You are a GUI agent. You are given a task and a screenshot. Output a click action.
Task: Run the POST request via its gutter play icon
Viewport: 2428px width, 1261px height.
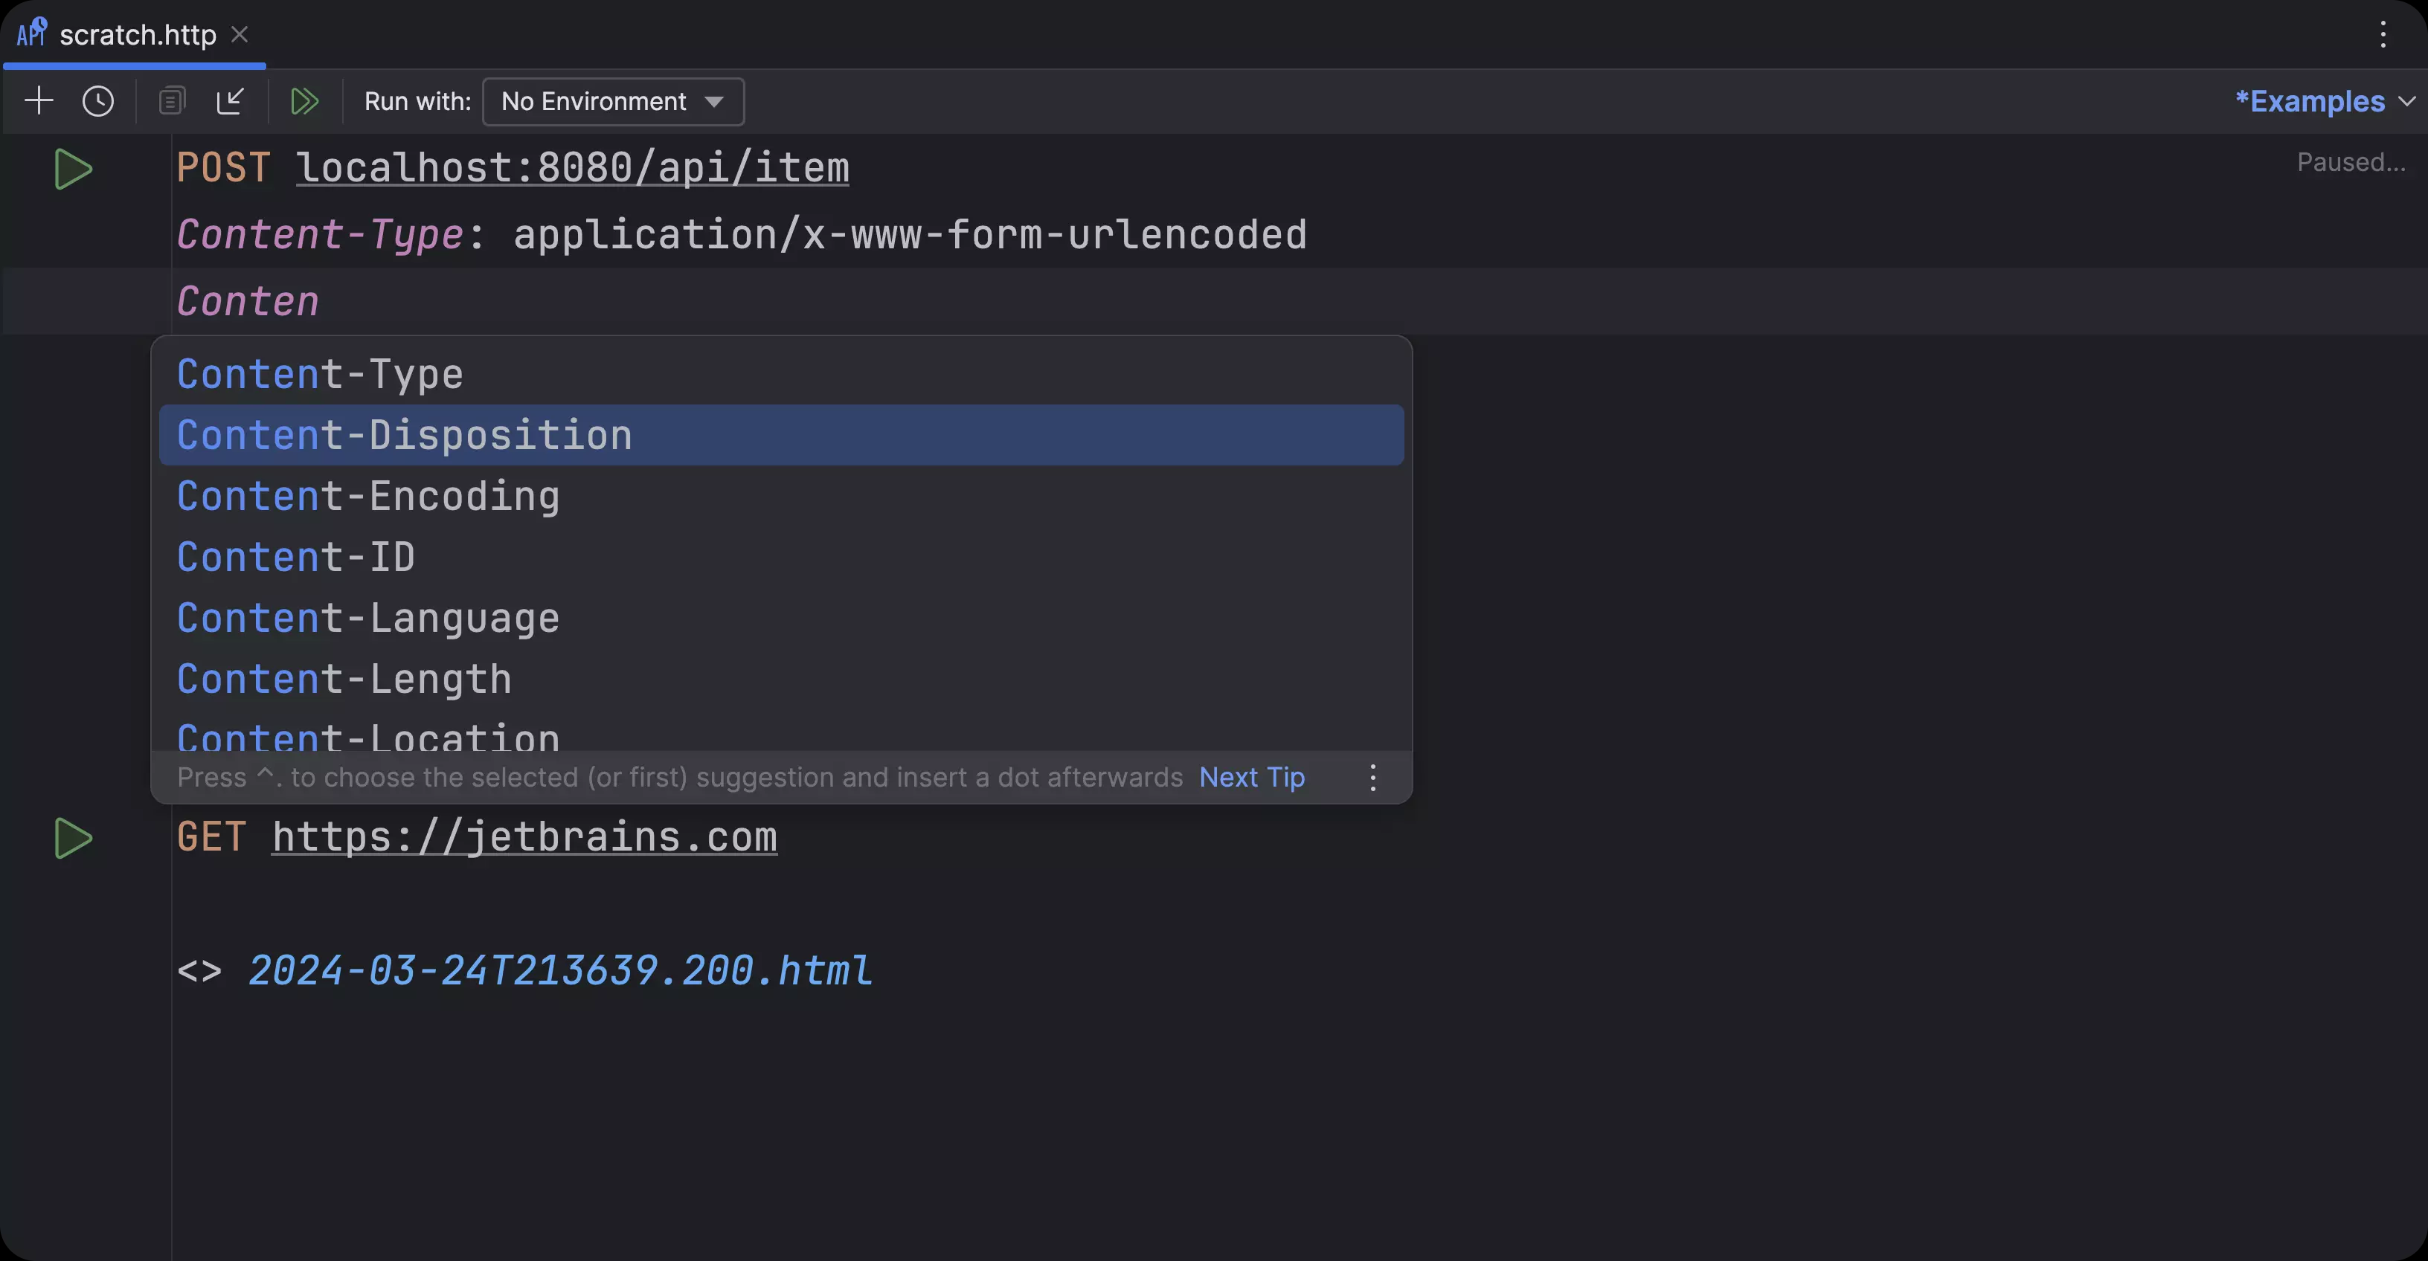tap(74, 170)
